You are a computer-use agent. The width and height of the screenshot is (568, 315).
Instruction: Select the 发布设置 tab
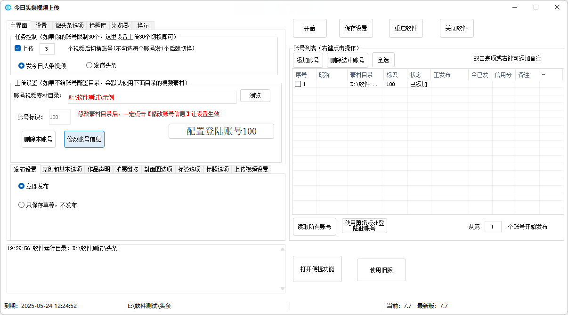(x=25, y=169)
